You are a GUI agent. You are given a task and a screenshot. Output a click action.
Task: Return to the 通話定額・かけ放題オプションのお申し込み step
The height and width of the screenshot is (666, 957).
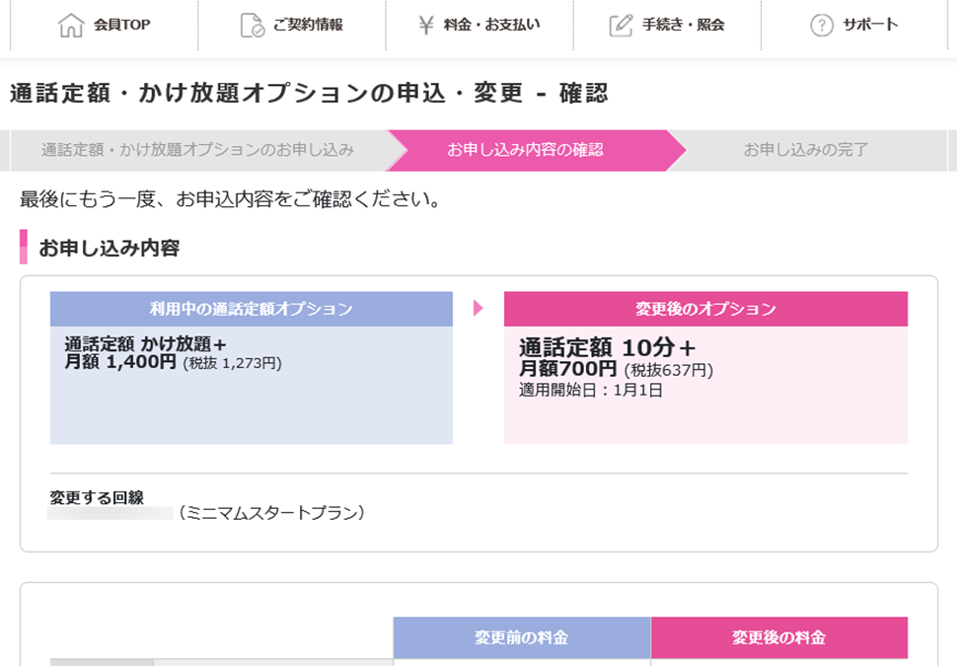point(197,150)
